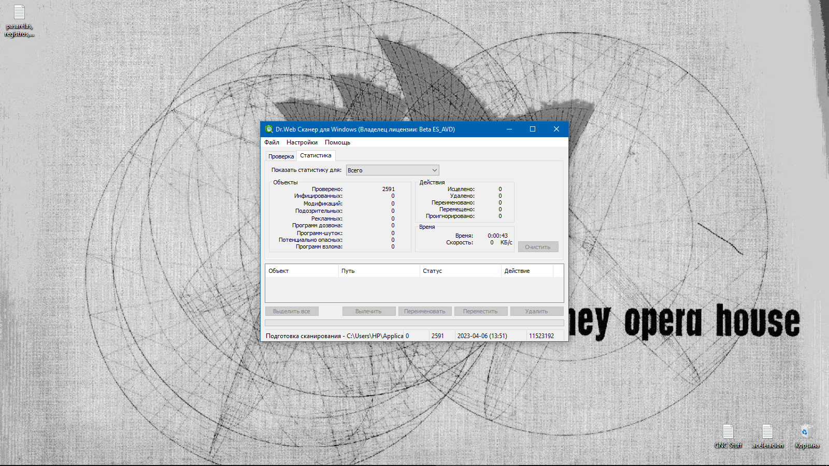The image size is (829, 466).
Task: Select the Статистика tab
Action: tap(316, 155)
